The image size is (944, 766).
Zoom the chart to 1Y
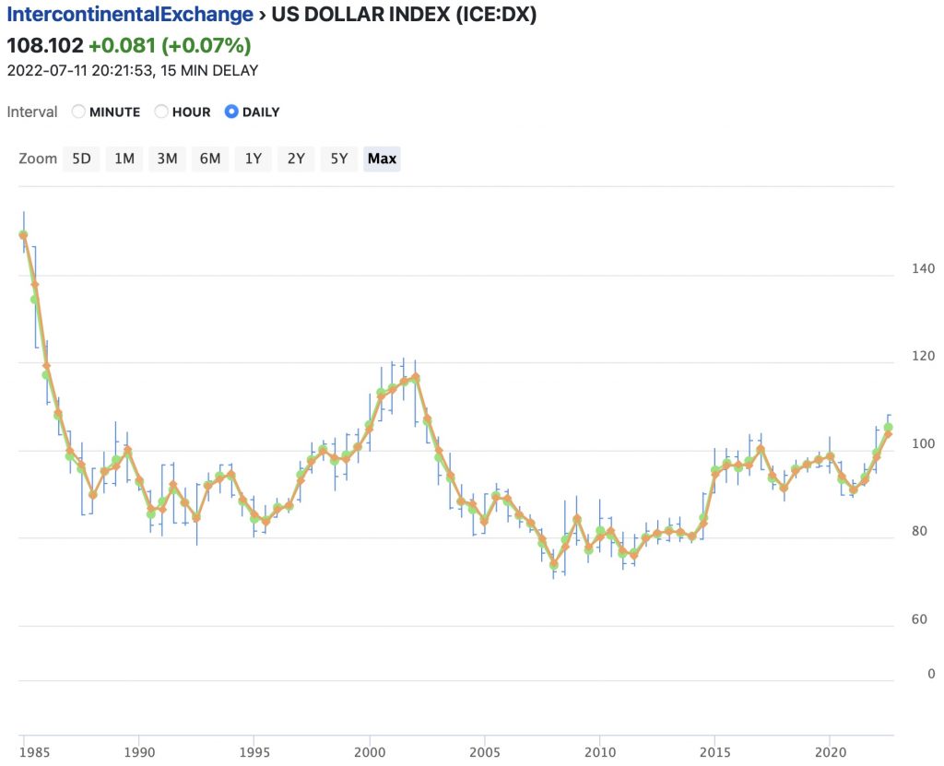click(253, 159)
